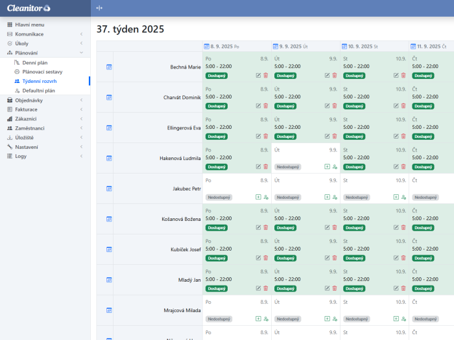Go to Hlavní menu
Screen dimensions: 454x340
[x=30, y=25]
